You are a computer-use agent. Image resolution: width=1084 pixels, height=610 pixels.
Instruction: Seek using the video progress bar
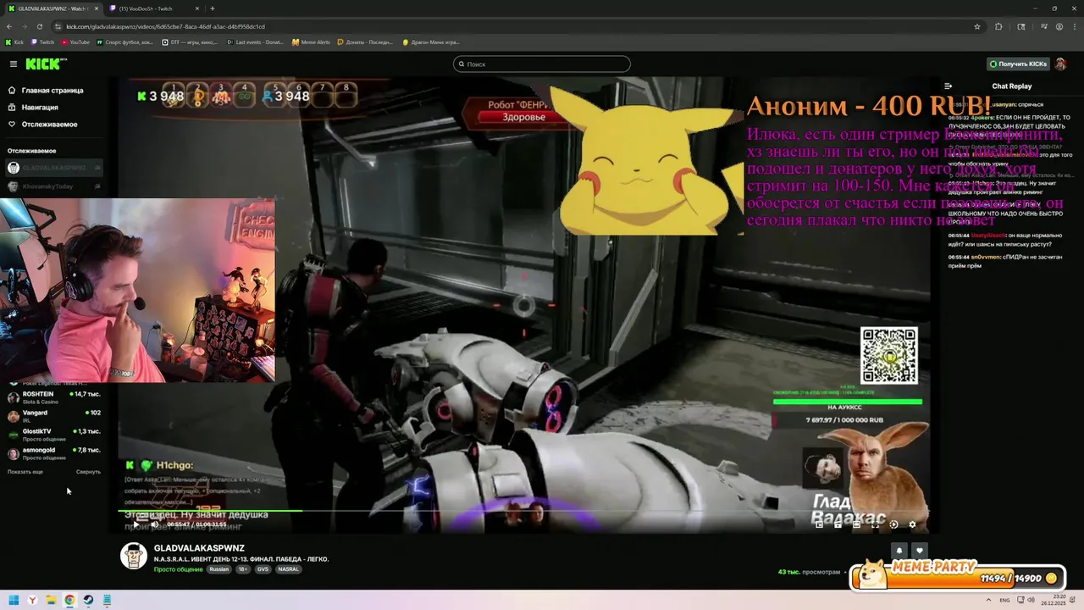[523, 511]
